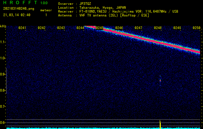Click the kHz axis unit label
The width and height of the screenshot is (203, 129).
click(3, 26)
